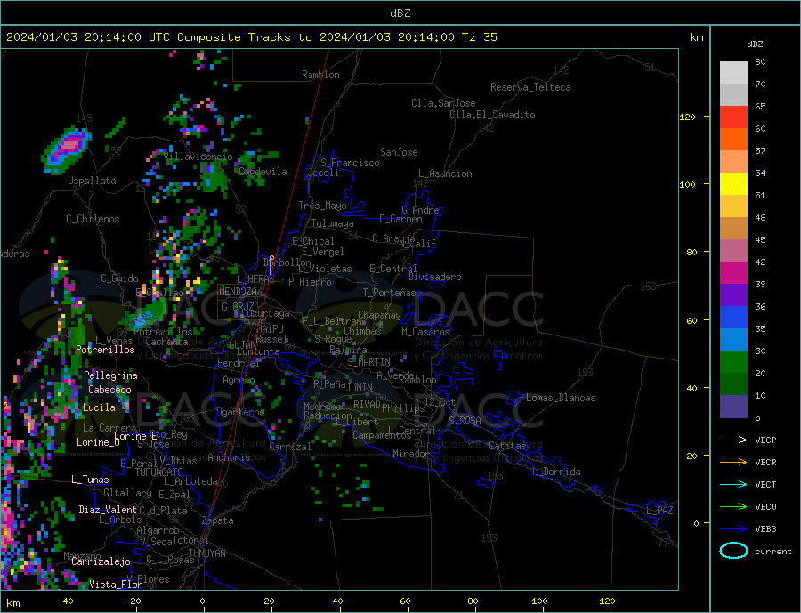Click the cyan VBCT arrow legend icon
Screen dimensions: 801x613
[733, 484]
